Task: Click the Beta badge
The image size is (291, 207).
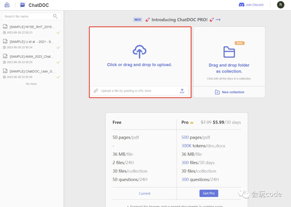Action: point(240,43)
